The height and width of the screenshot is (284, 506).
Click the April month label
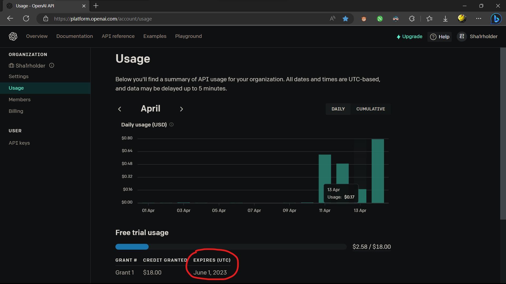click(x=150, y=109)
